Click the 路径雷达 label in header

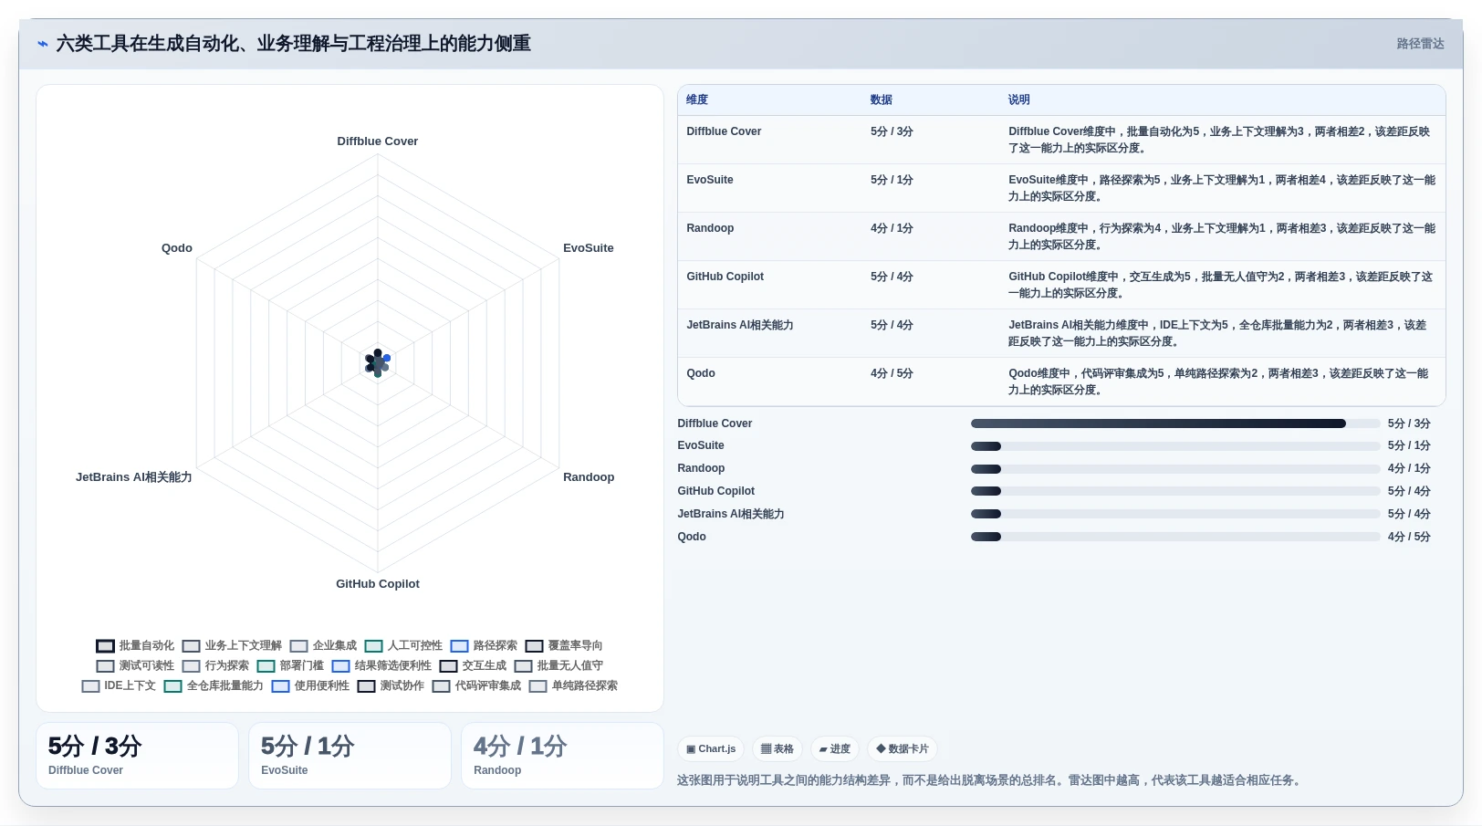[1420, 44]
